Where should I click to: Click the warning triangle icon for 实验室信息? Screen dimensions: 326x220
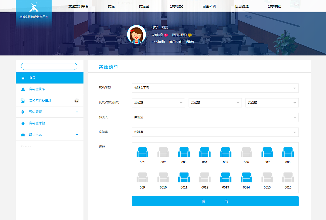[x=23, y=89]
